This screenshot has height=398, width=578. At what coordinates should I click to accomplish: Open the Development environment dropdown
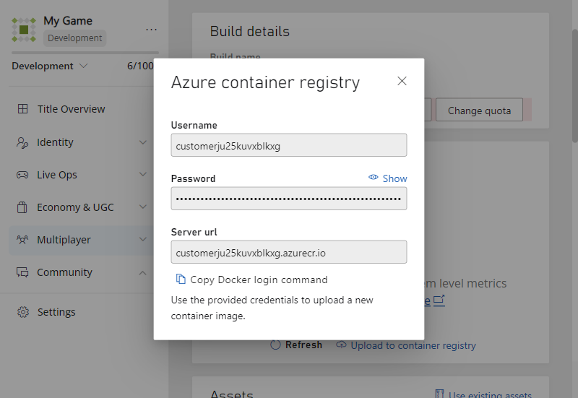tap(49, 66)
